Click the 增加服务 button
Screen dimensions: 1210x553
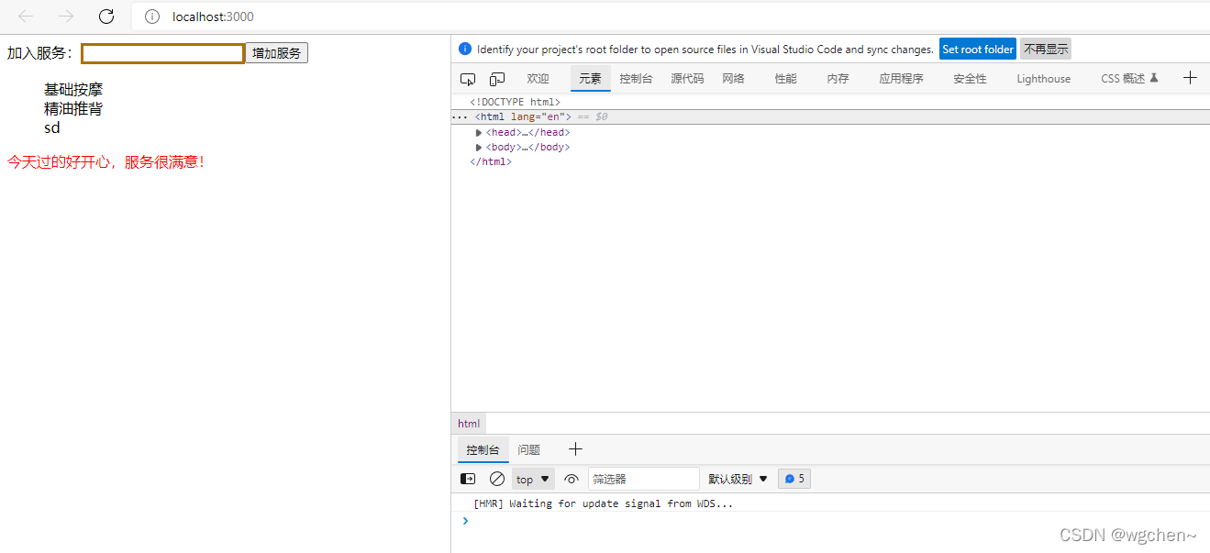pos(277,53)
